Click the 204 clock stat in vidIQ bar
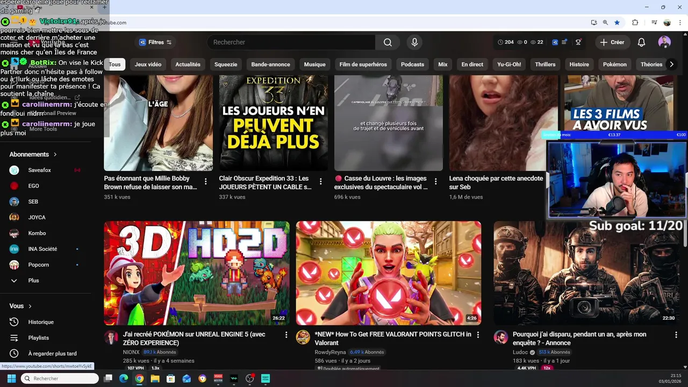The width and height of the screenshot is (688, 387). point(506,42)
